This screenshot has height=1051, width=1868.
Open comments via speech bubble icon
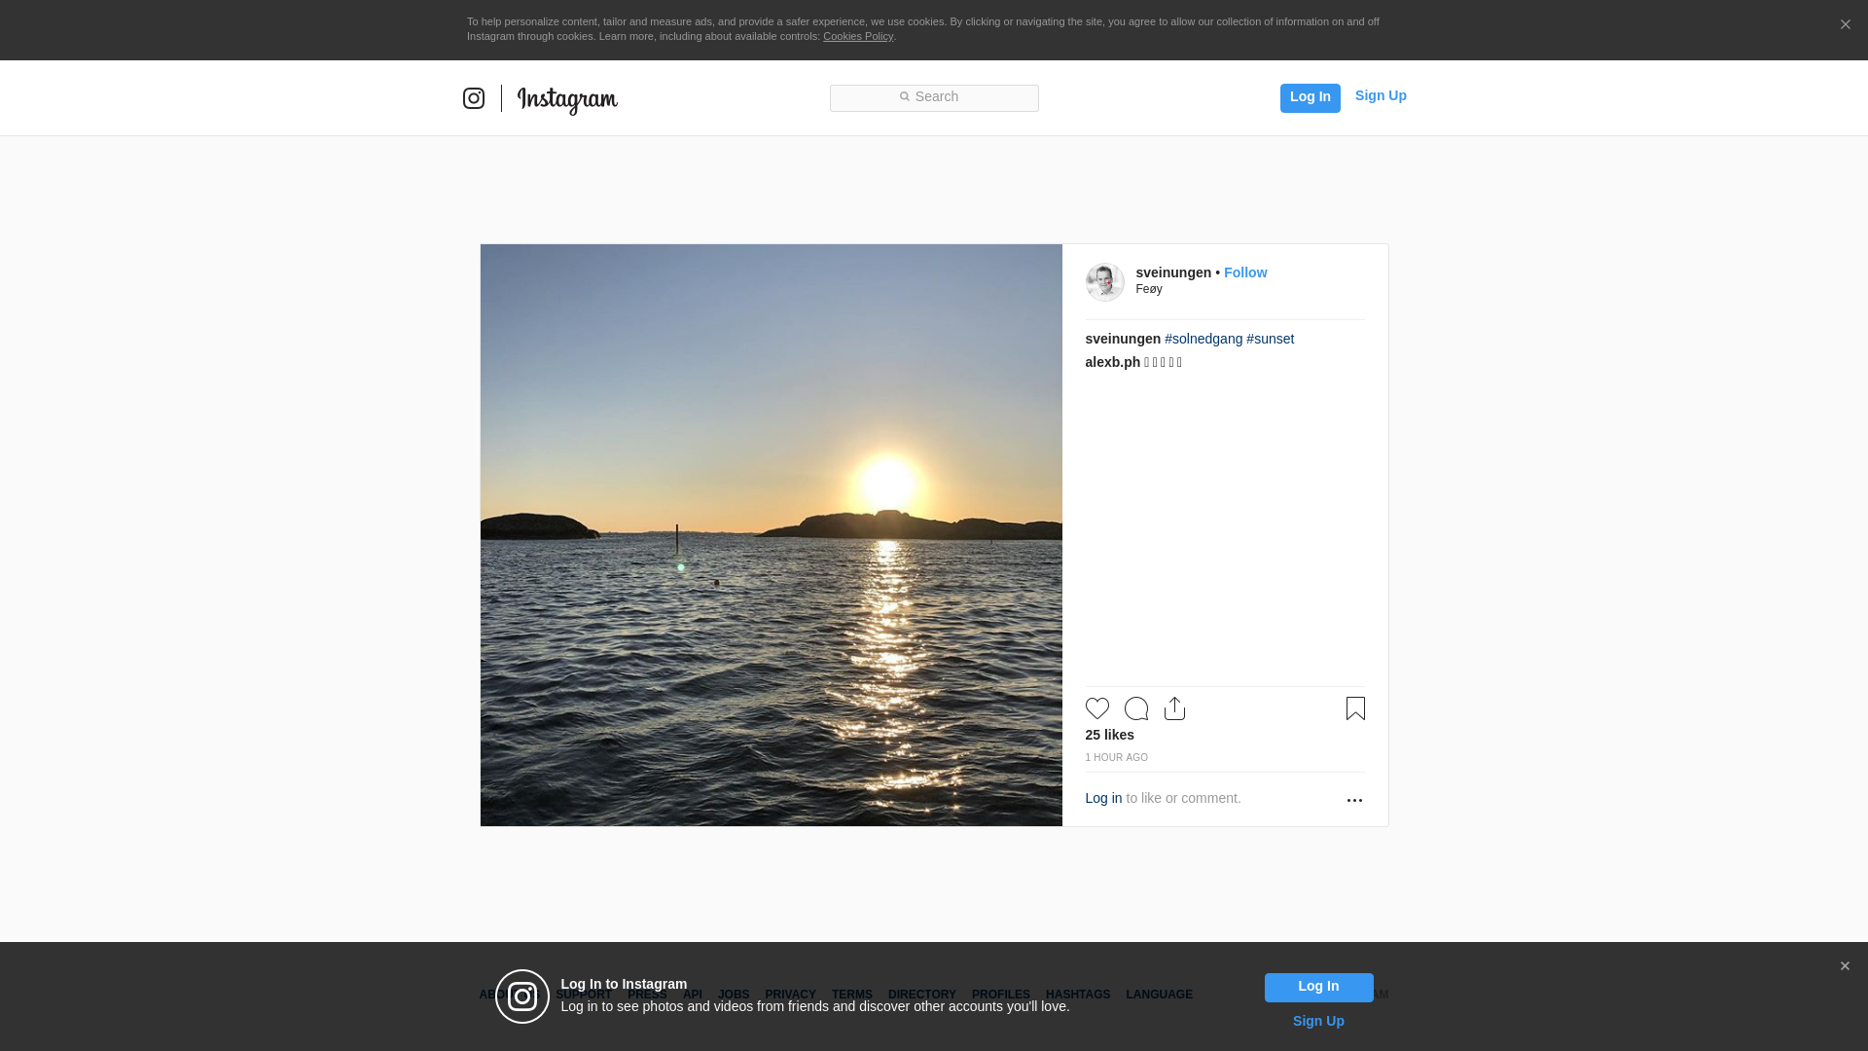1135,708
